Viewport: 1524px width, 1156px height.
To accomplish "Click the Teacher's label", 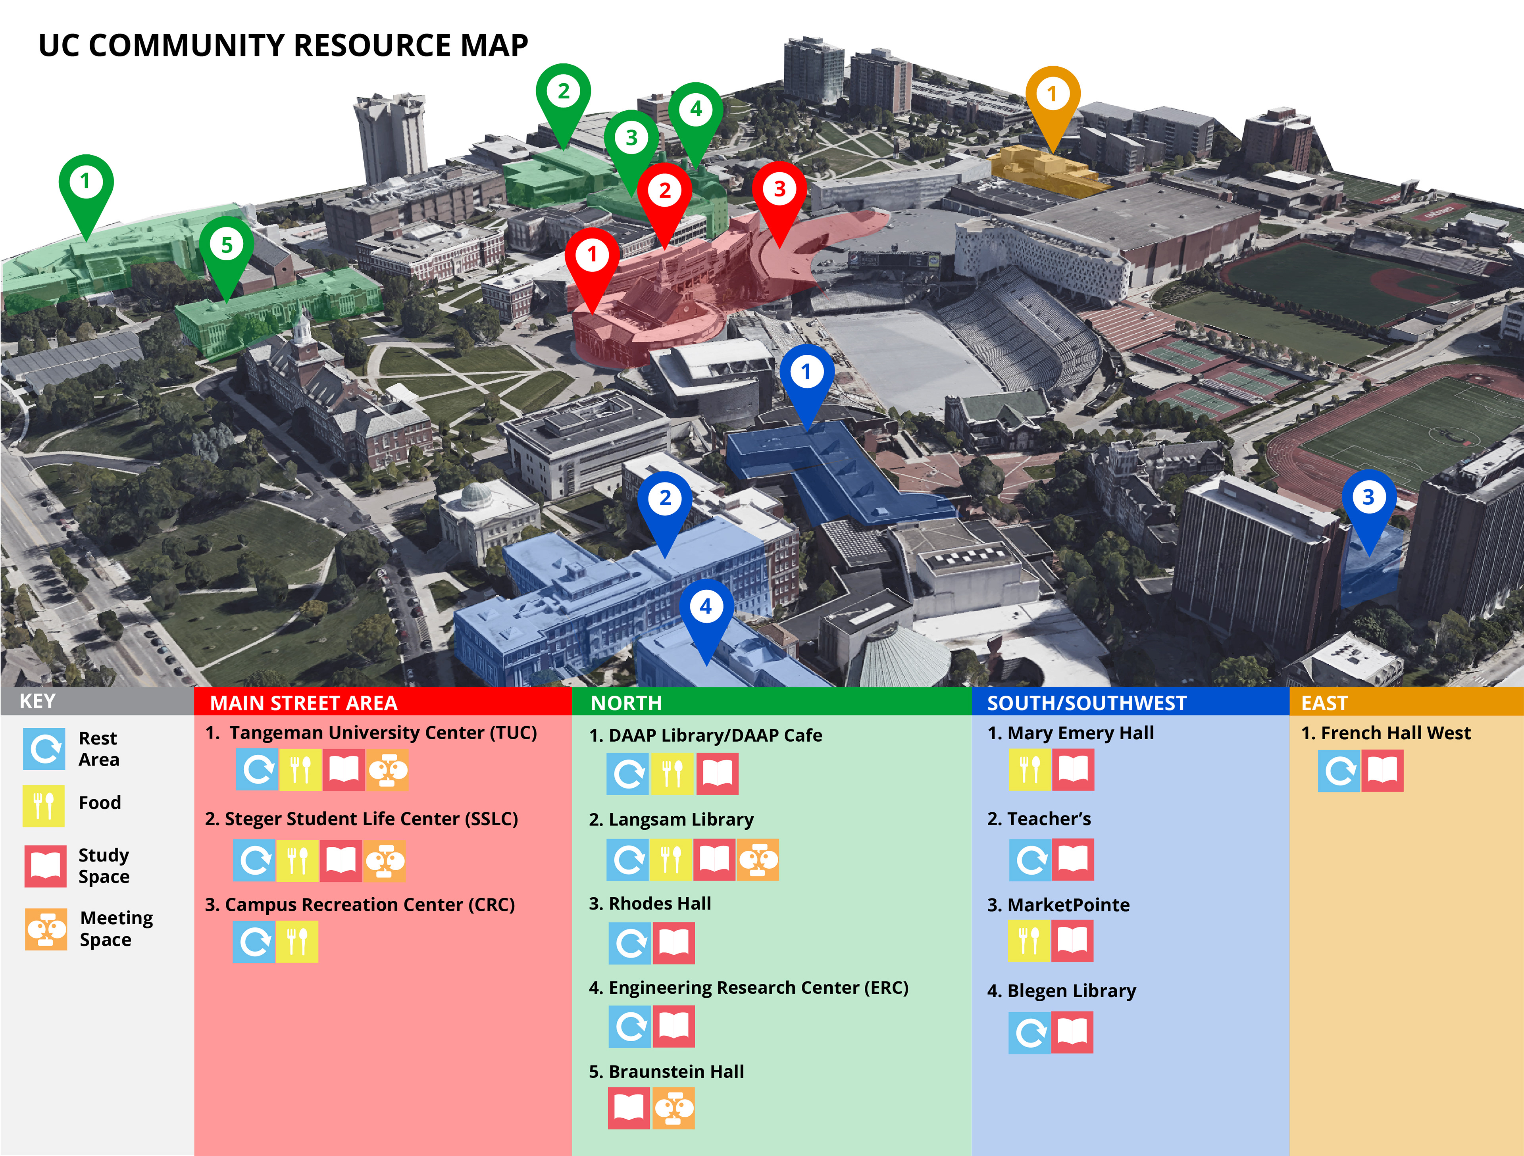I will pyautogui.click(x=1049, y=819).
